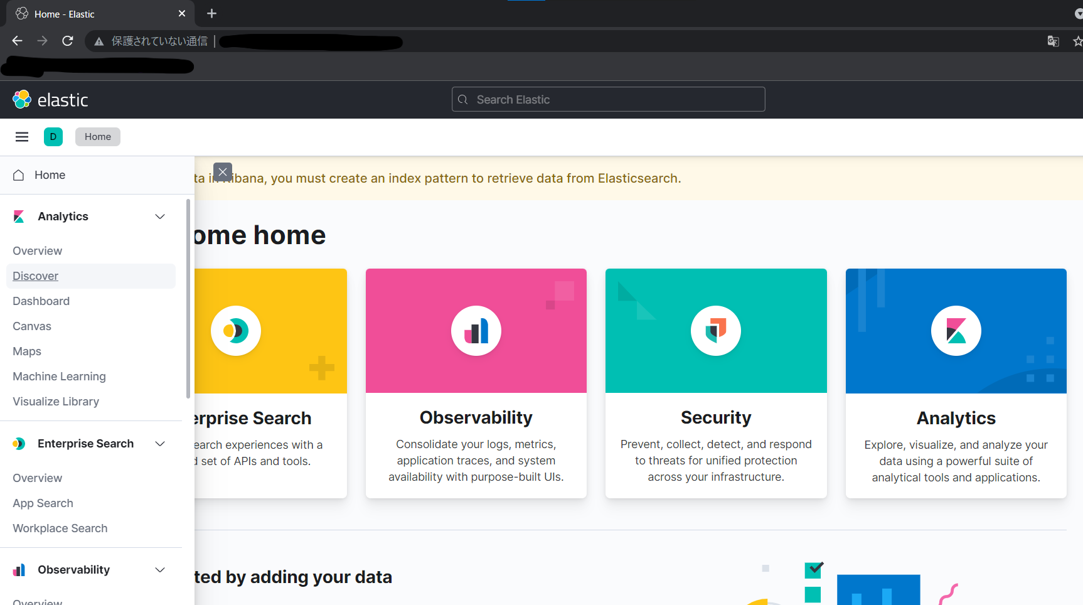Select the Enterprise Search heading in sidebar

pyautogui.click(x=86, y=444)
